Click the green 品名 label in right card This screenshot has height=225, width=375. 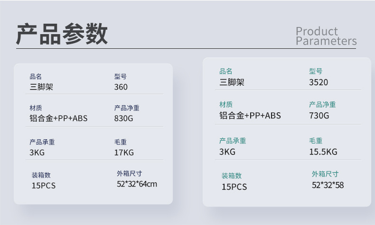(226, 71)
